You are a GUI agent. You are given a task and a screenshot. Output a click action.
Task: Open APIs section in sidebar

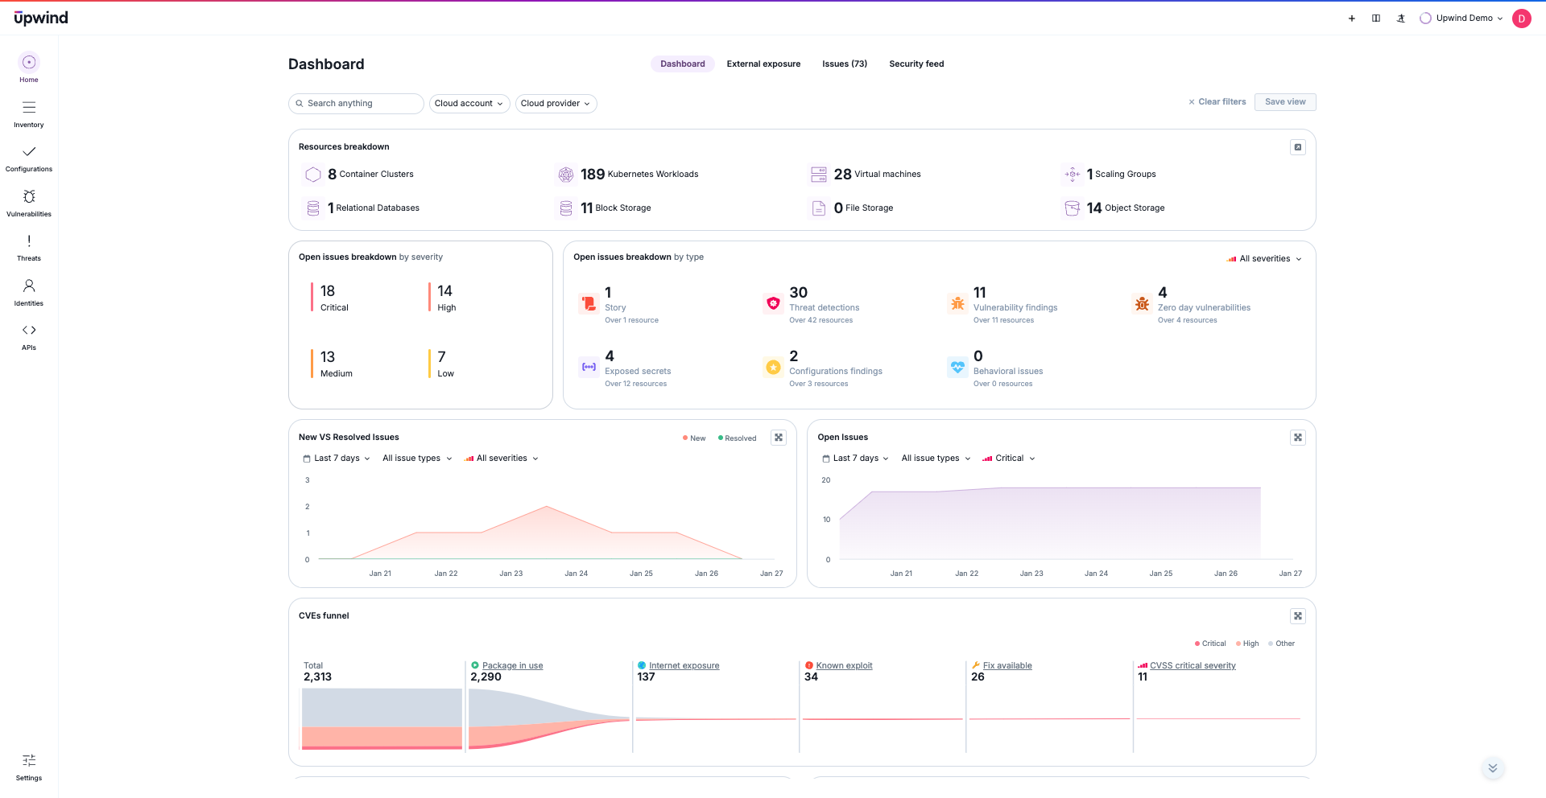pyautogui.click(x=29, y=337)
